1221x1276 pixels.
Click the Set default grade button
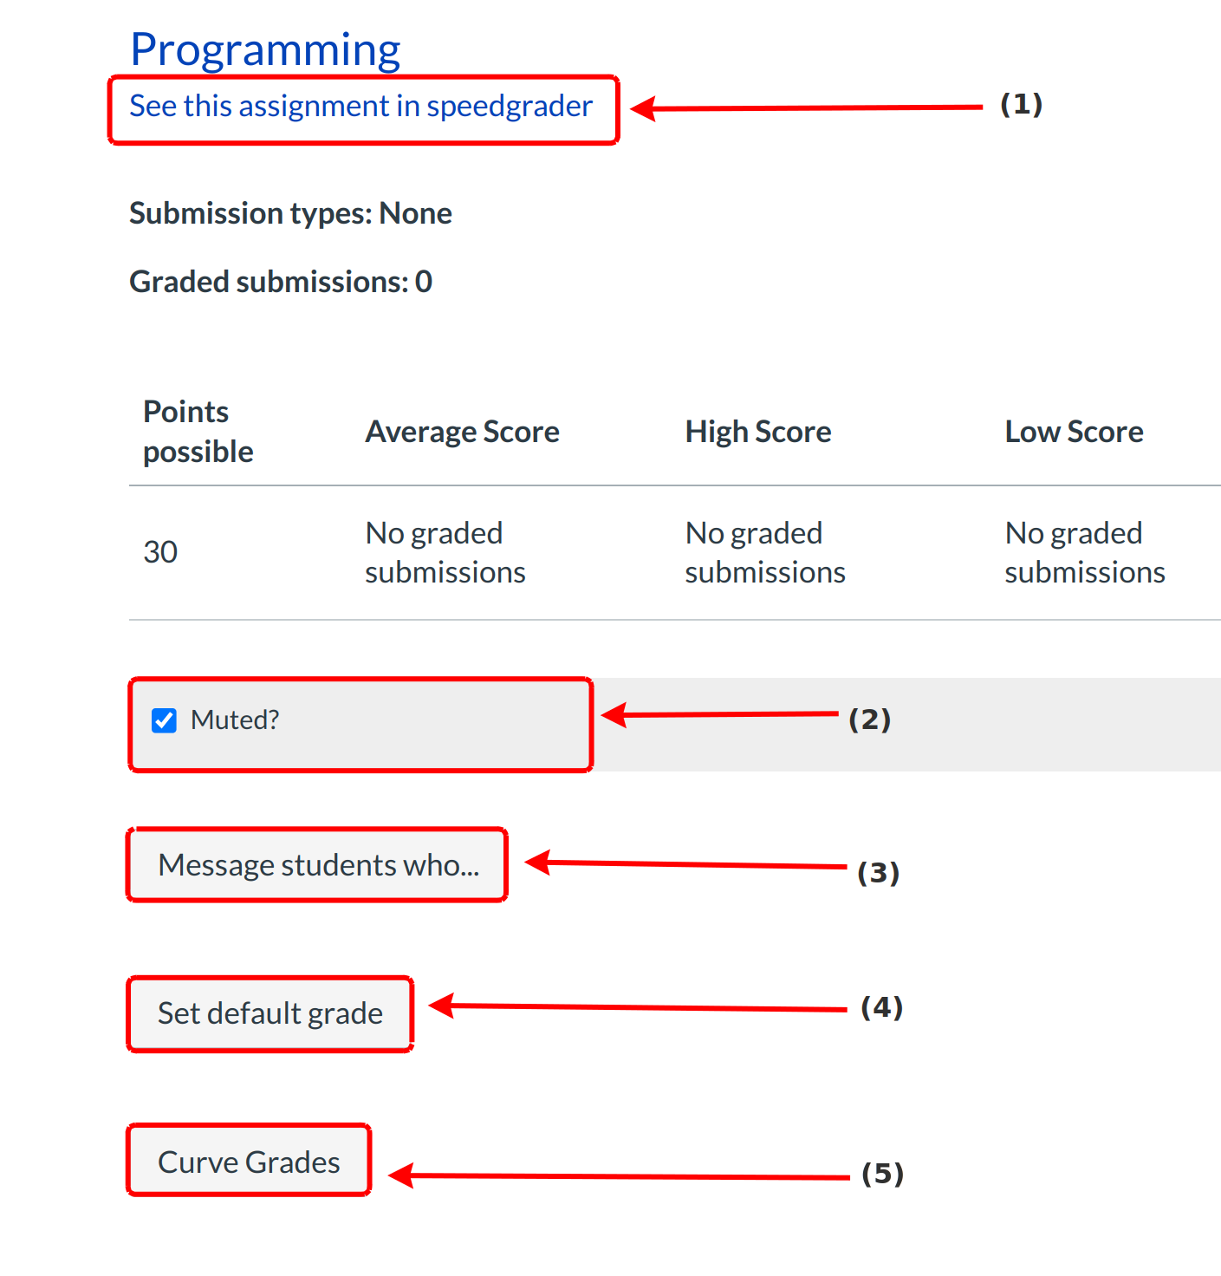click(x=270, y=1013)
